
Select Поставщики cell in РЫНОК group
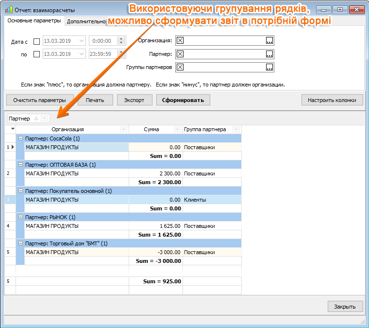(x=212, y=226)
